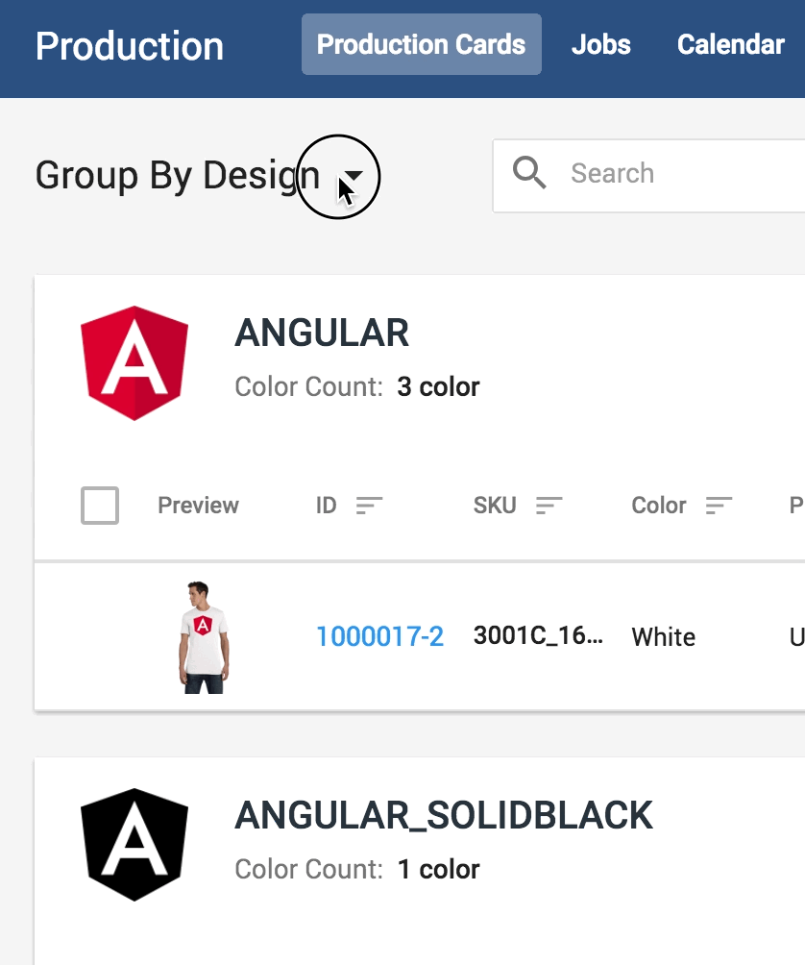This screenshot has height=965, width=805.
Task: Tick the select-all checkbox in table header
Action: click(100, 506)
